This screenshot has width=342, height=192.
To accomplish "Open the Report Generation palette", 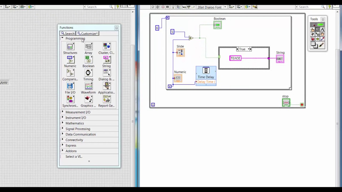I will click(106, 99).
